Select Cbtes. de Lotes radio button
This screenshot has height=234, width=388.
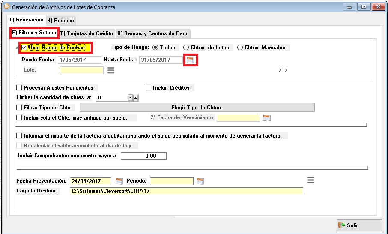[186, 48]
